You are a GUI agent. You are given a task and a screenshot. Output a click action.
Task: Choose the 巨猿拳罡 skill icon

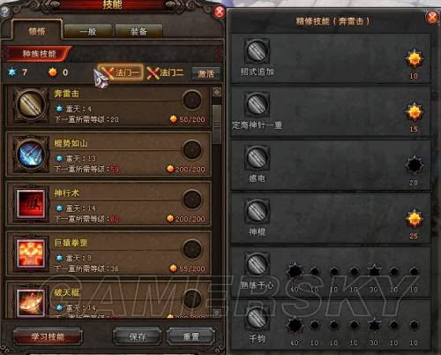pos(31,253)
